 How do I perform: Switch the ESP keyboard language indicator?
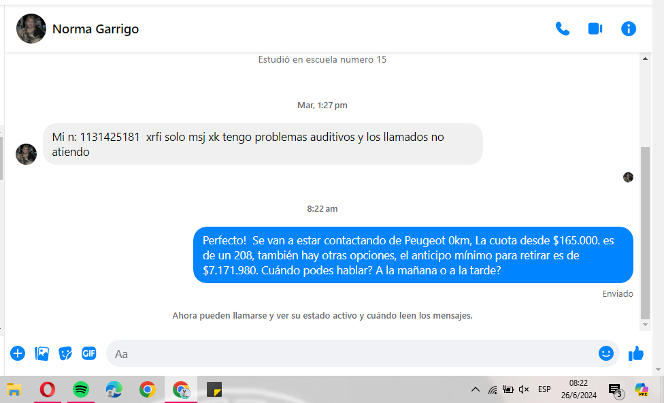point(544,389)
